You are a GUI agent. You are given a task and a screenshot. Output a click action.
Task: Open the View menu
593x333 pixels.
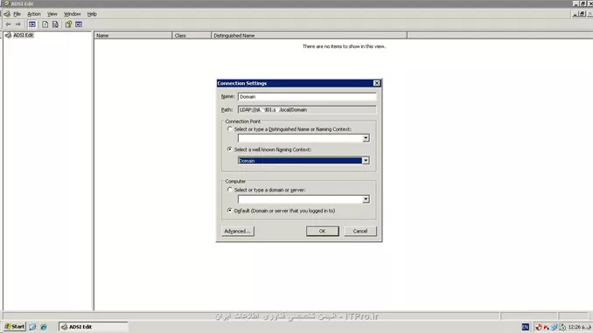click(52, 14)
